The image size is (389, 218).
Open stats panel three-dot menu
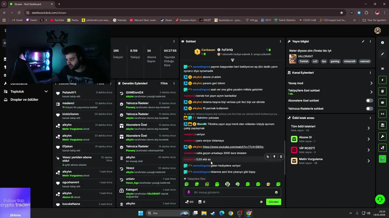[x=174, y=41]
